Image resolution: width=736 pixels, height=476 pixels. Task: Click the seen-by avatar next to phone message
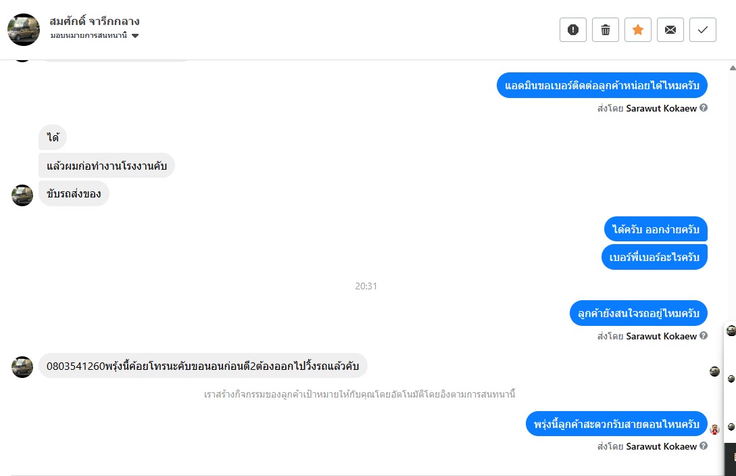pos(714,371)
